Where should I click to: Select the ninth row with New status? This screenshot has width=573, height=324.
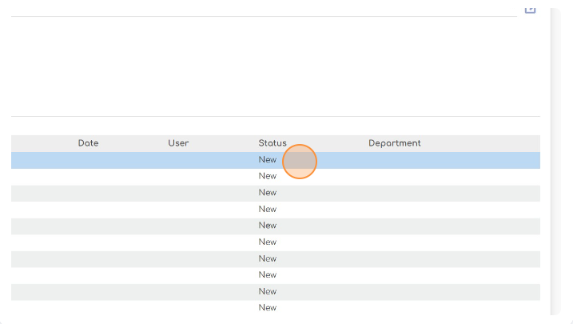[268, 292]
